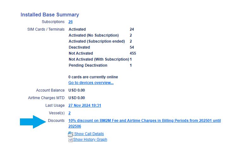
Task: Click the Account Balance USD 0.00 value
Action: pos(77,90)
